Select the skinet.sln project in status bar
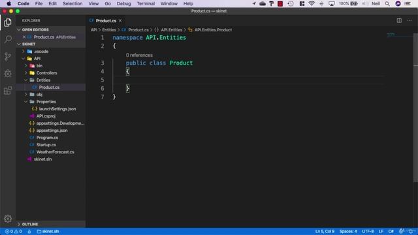The image size is (418, 235). [48, 231]
